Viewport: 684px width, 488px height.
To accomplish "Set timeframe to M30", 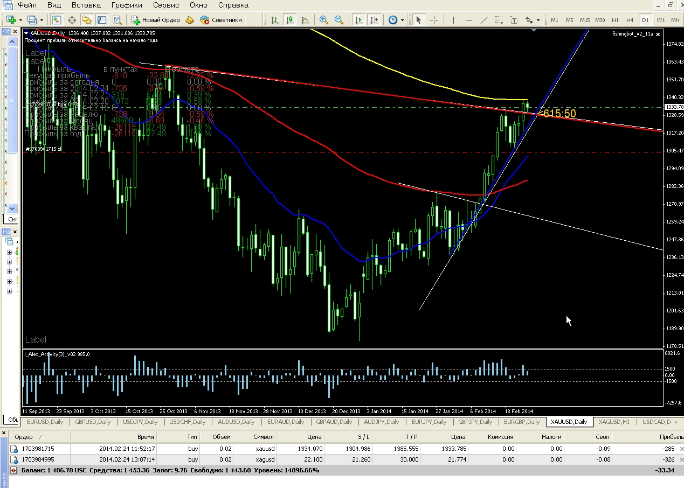I will [599, 20].
